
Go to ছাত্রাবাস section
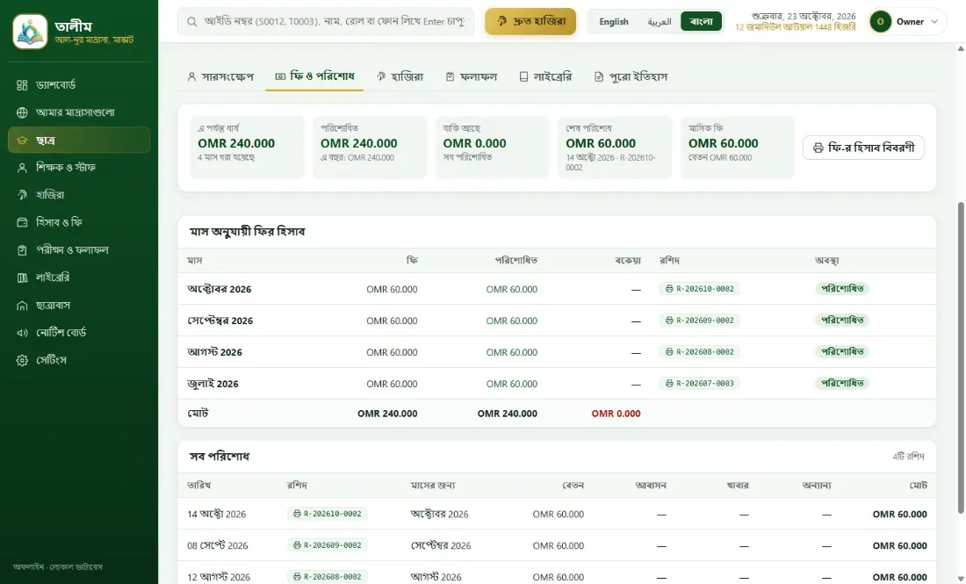coord(79,305)
